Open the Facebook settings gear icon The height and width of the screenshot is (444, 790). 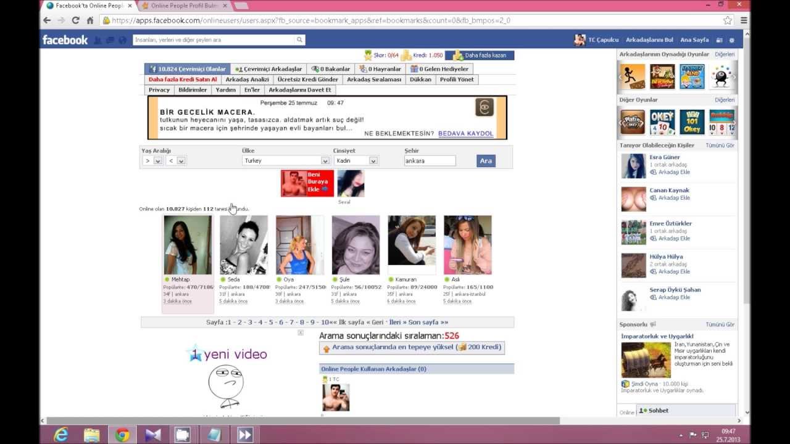(x=732, y=40)
